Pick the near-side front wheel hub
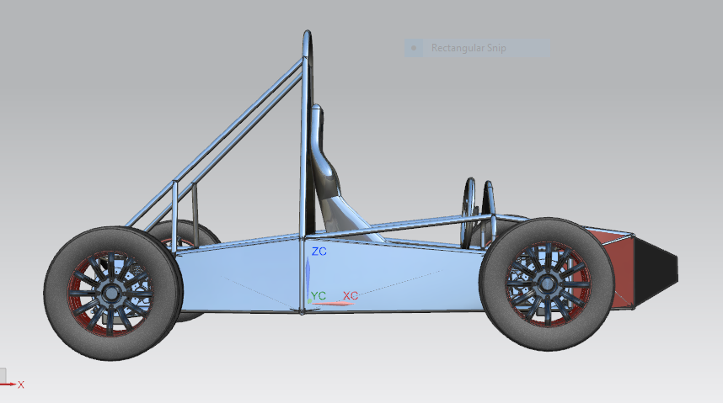Screen dimensions: 723x403 click(547, 284)
